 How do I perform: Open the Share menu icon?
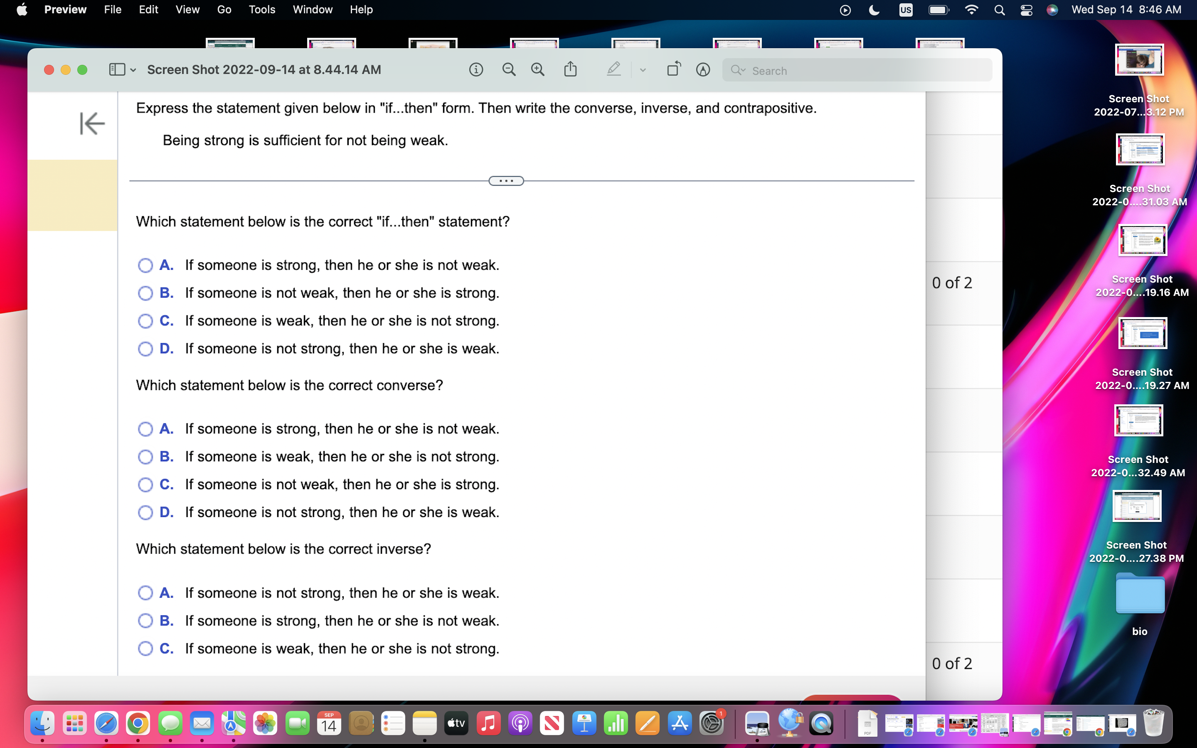coord(571,69)
